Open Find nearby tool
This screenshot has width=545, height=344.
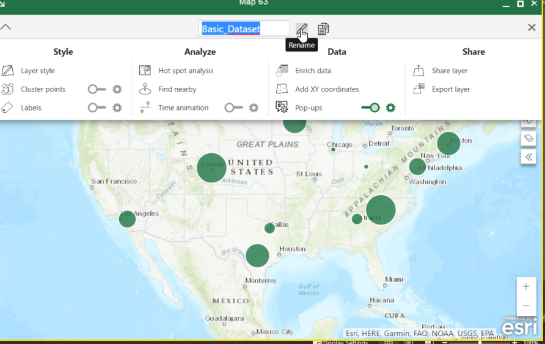pyautogui.click(x=177, y=89)
